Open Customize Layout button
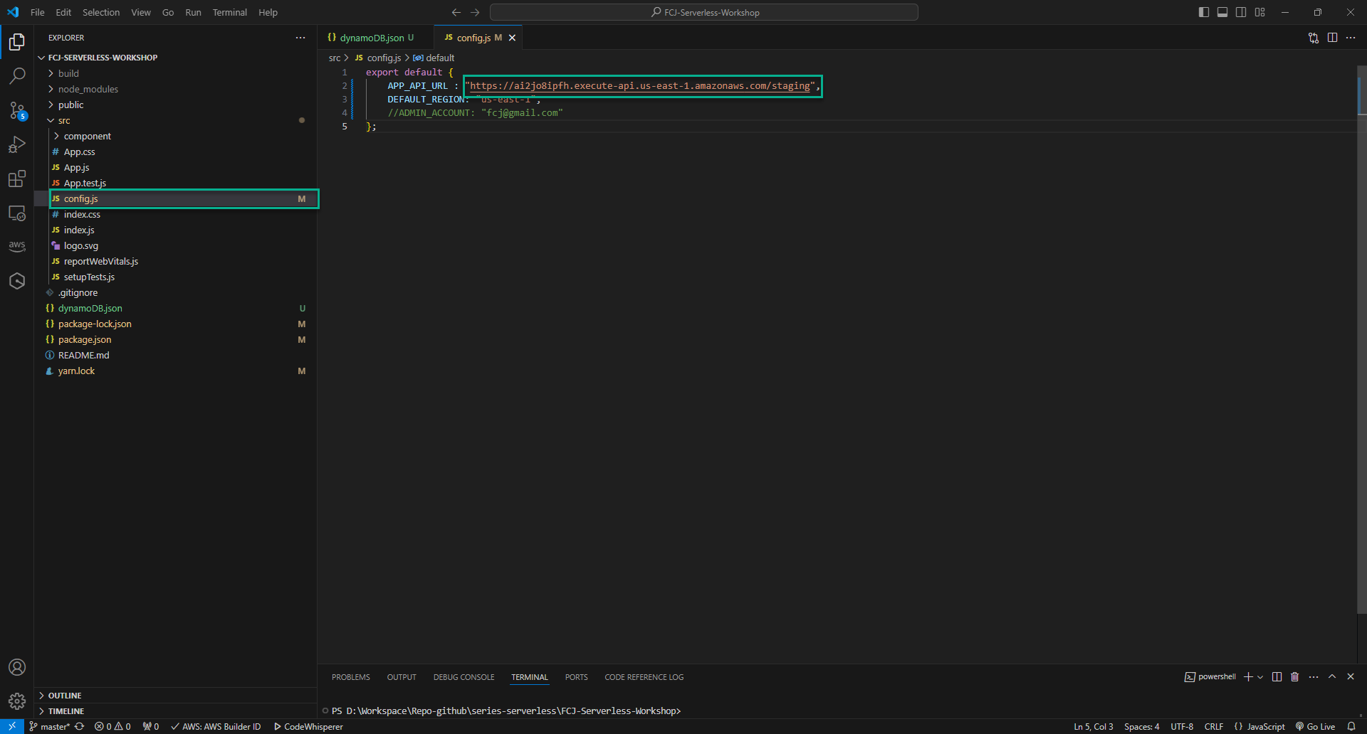Viewport: 1367px width, 734px height. [x=1260, y=12]
